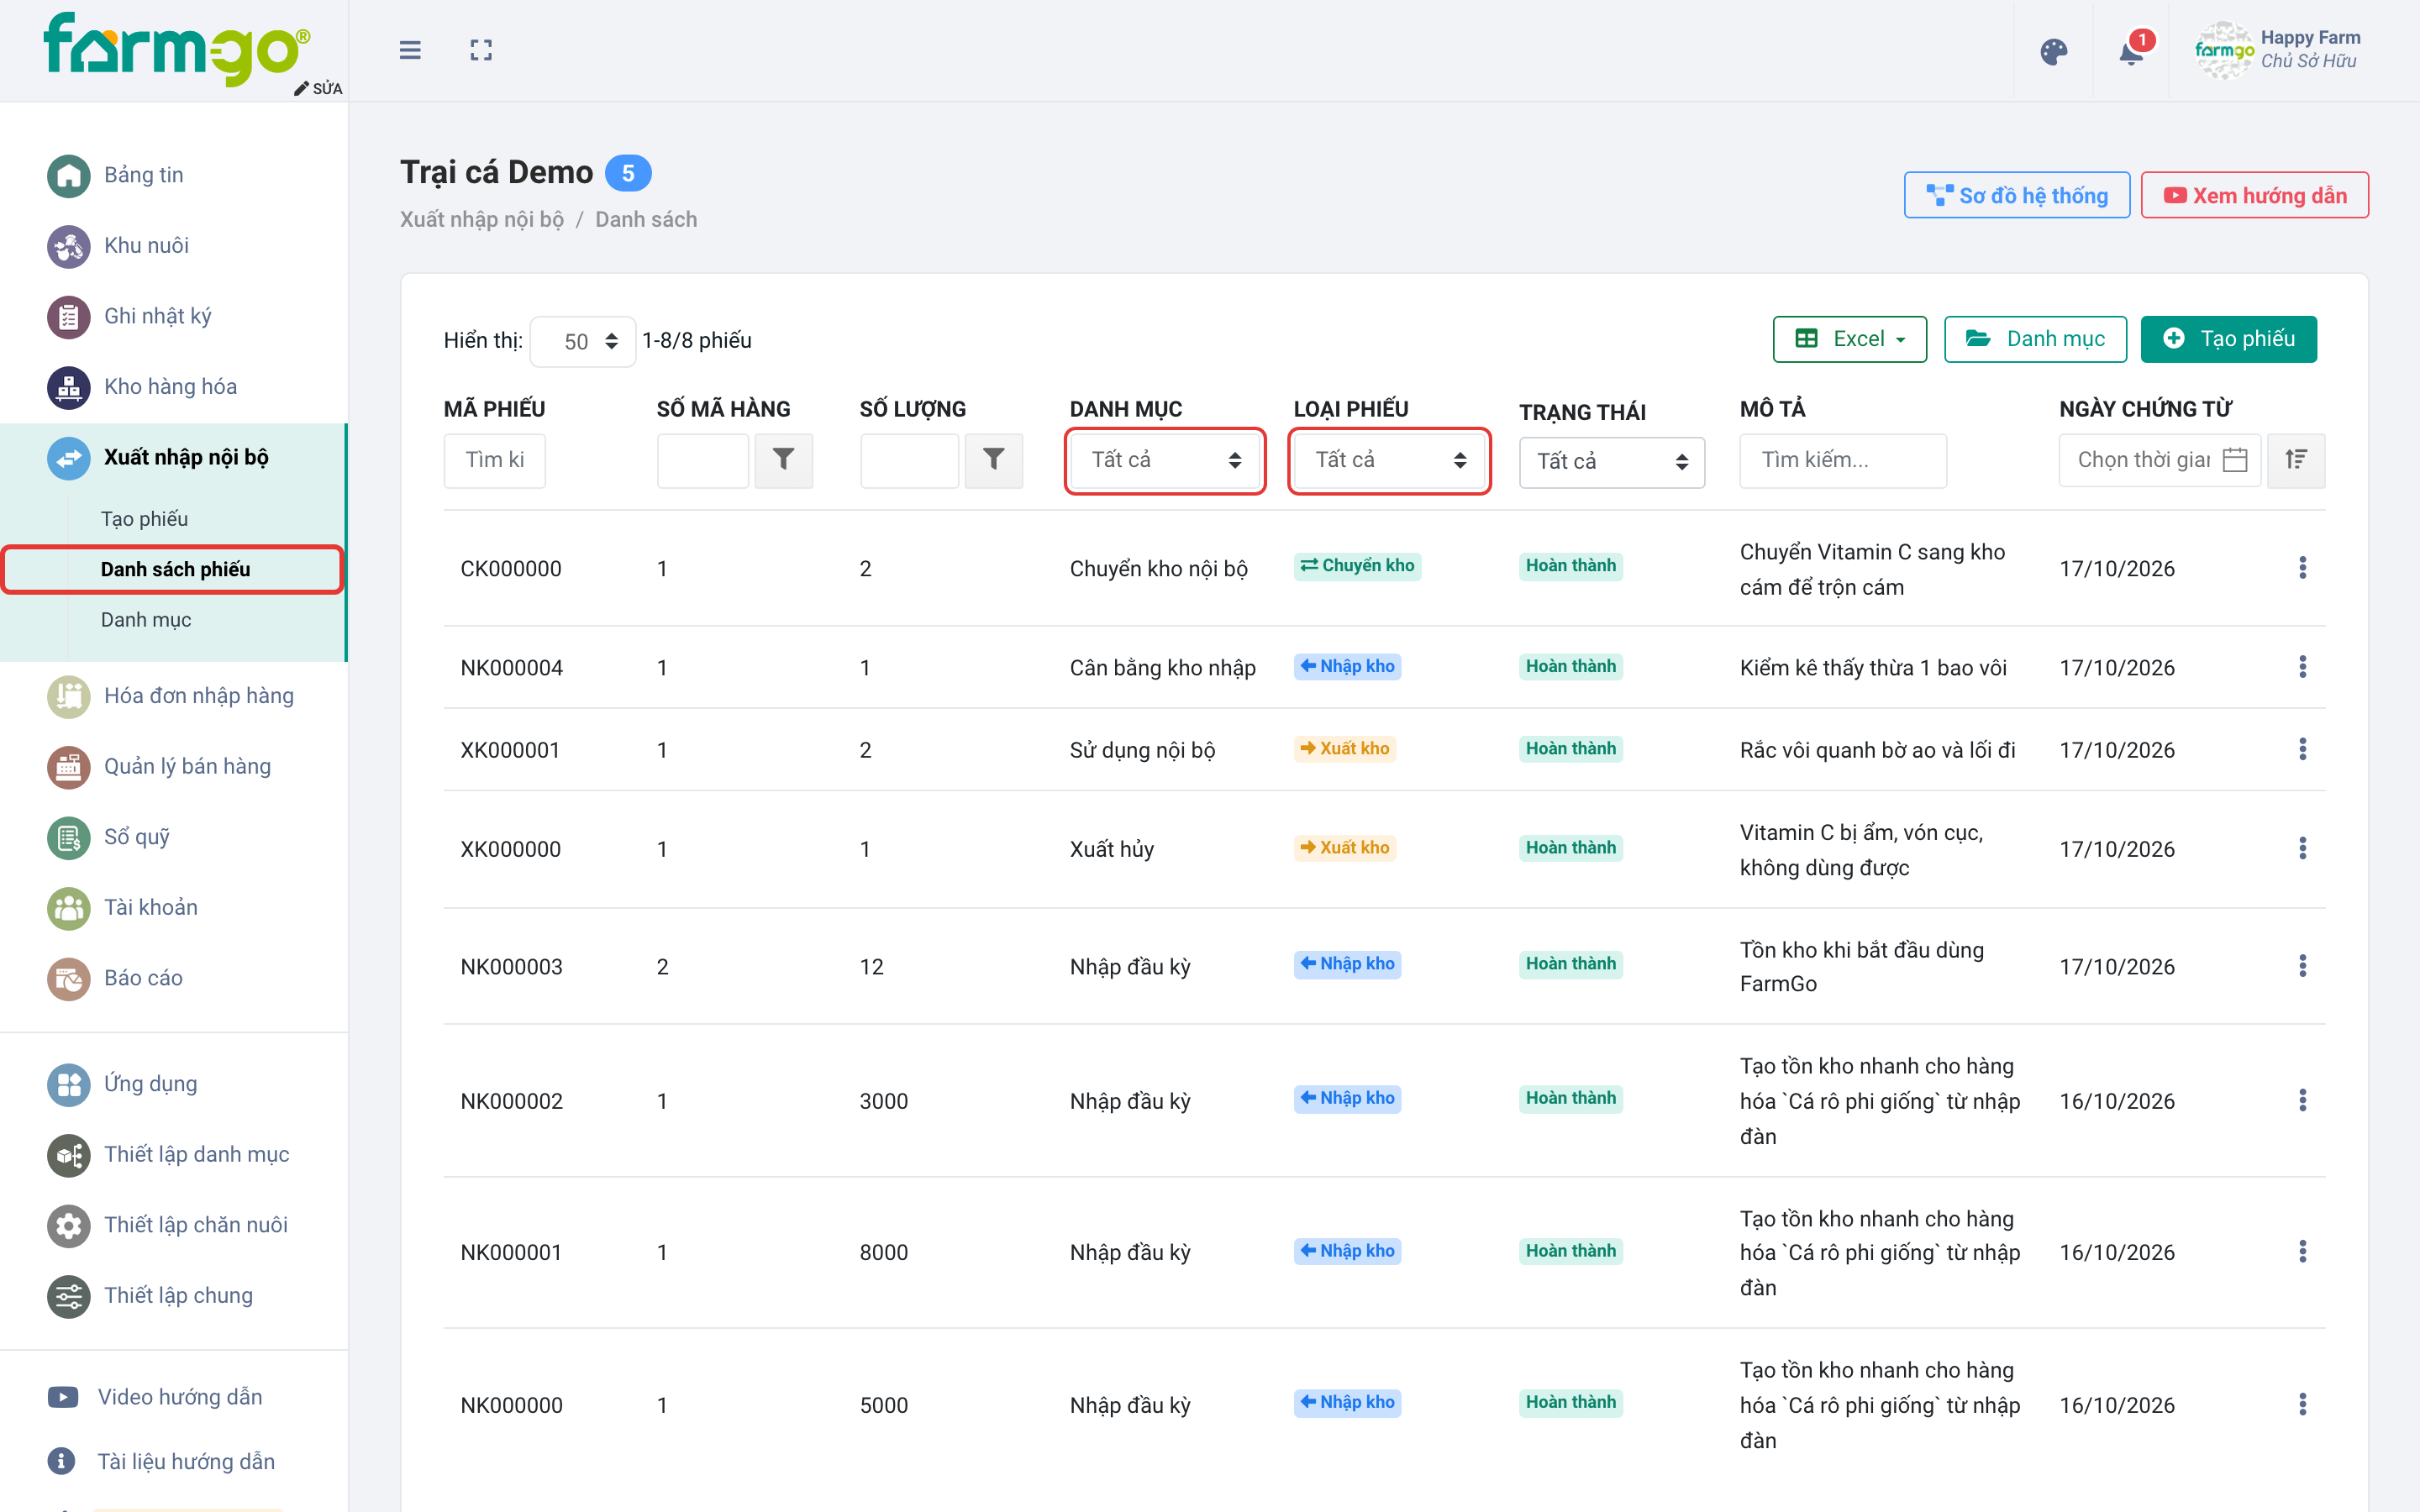The height and width of the screenshot is (1512, 2420).
Task: Click the Mã phiếu search field
Action: (x=494, y=460)
